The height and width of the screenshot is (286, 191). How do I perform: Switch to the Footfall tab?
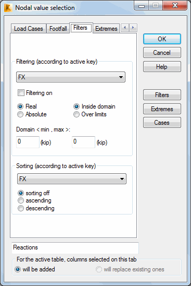coord(58,29)
